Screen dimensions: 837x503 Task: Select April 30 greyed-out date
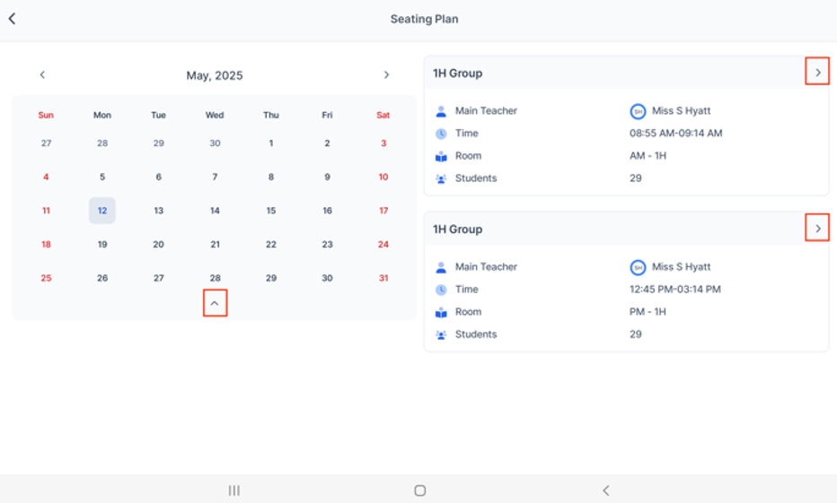tap(215, 143)
